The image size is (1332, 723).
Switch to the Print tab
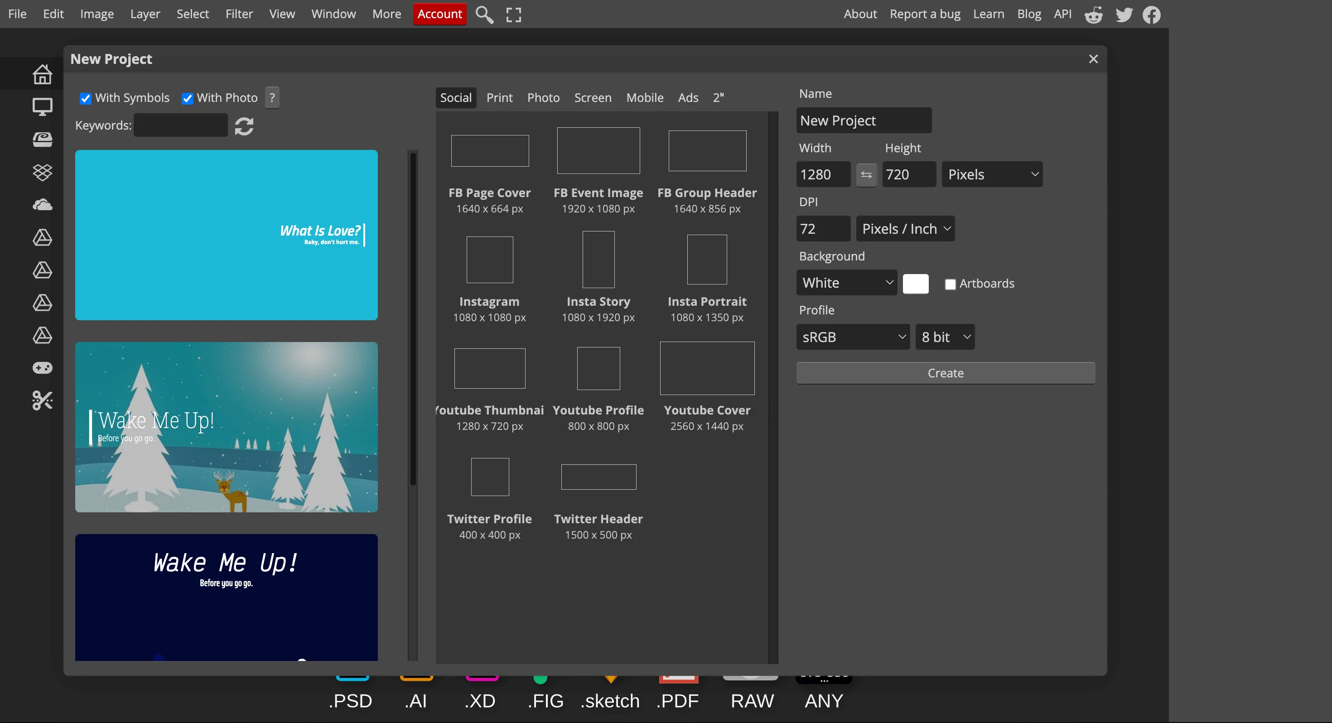tap(499, 98)
